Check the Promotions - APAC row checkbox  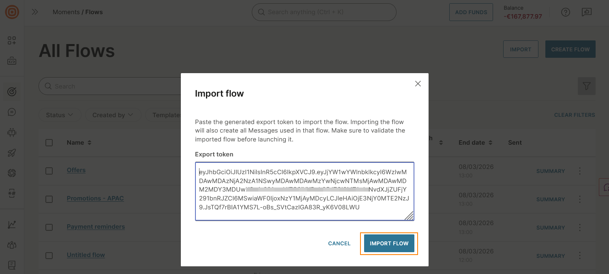click(49, 199)
